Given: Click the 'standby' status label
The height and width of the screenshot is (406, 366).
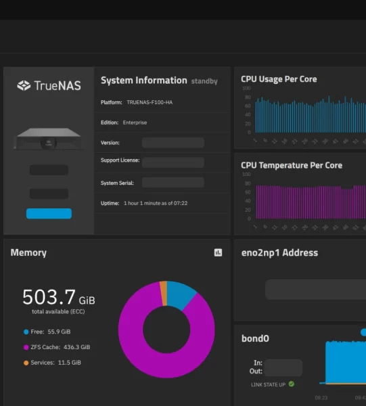Looking at the screenshot, I should pyautogui.click(x=204, y=81).
